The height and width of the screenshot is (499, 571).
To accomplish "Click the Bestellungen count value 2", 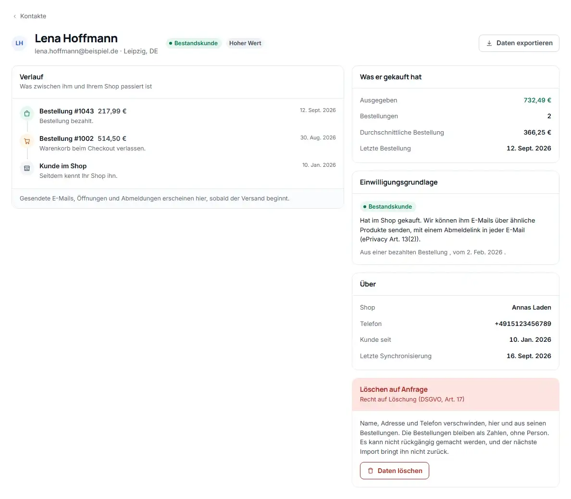I will pos(549,116).
